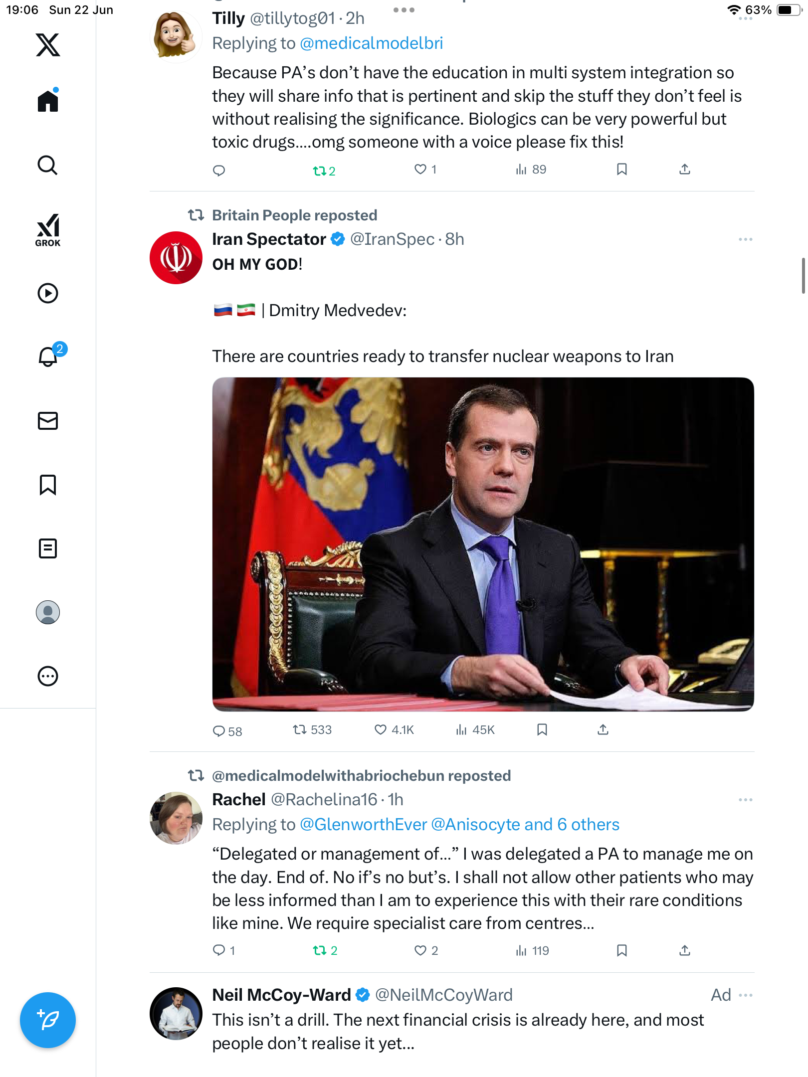This screenshot has height=1077, width=808.
Task: Repost the Iran Spectator post showing 533
Action: pos(312,730)
